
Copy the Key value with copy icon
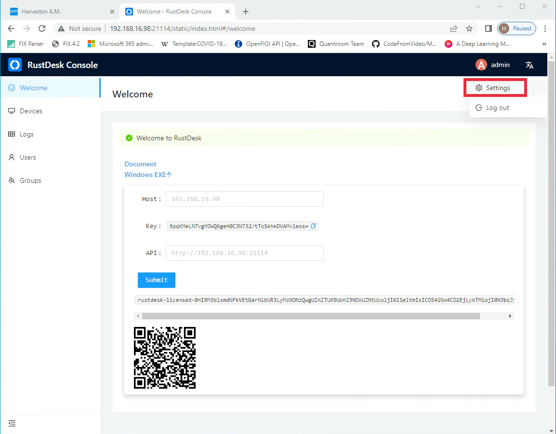click(x=313, y=226)
